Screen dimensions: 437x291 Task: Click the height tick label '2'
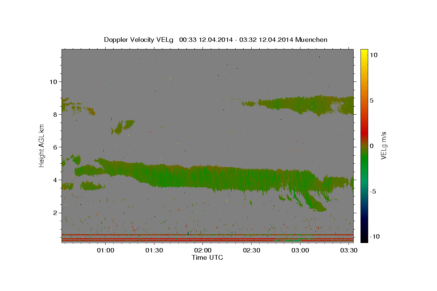55,212
